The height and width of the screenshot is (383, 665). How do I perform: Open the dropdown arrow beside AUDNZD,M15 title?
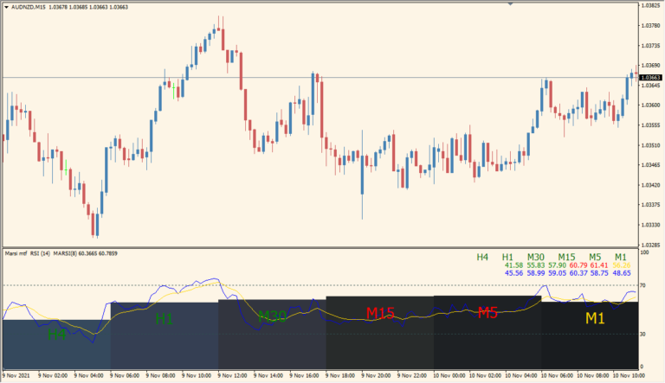point(5,6)
